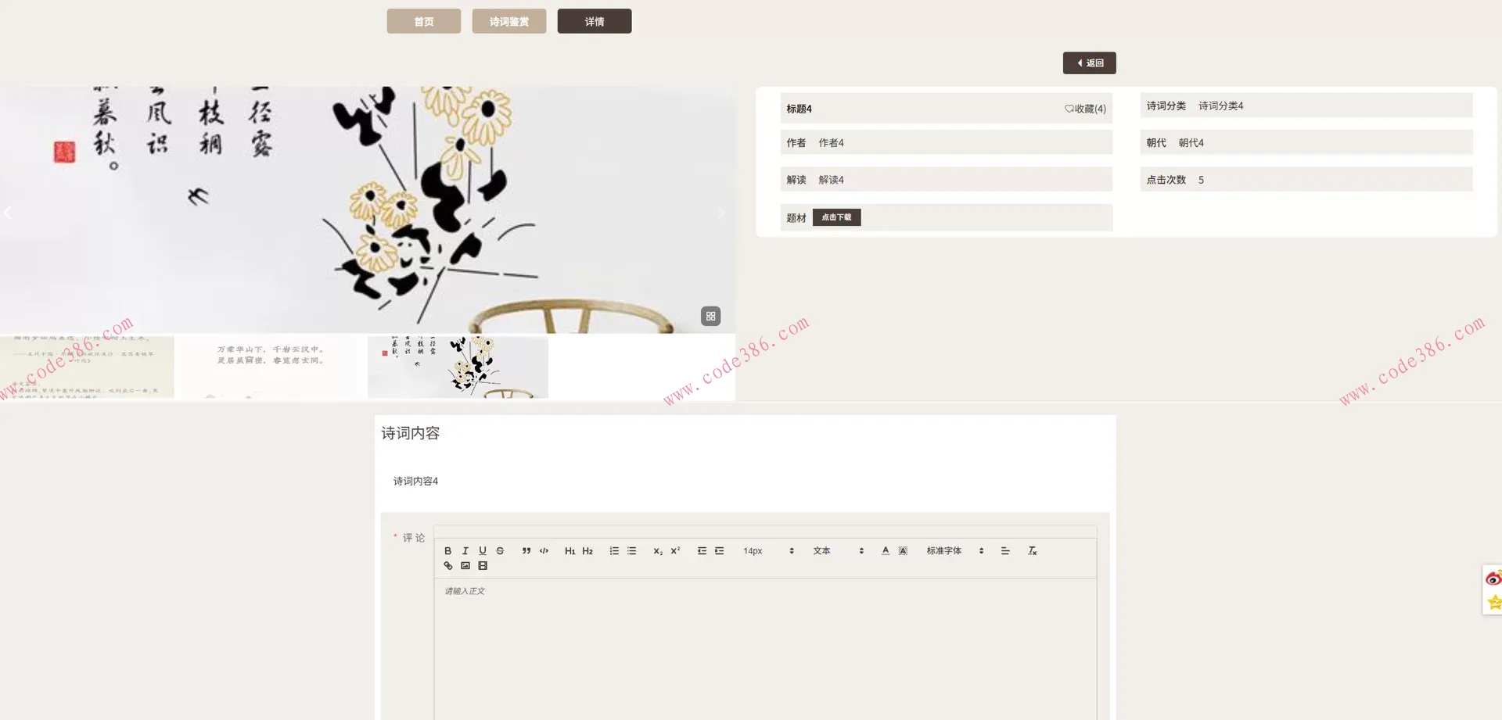The width and height of the screenshot is (1502, 720).
Task: Underline the comment text
Action: [x=483, y=551]
